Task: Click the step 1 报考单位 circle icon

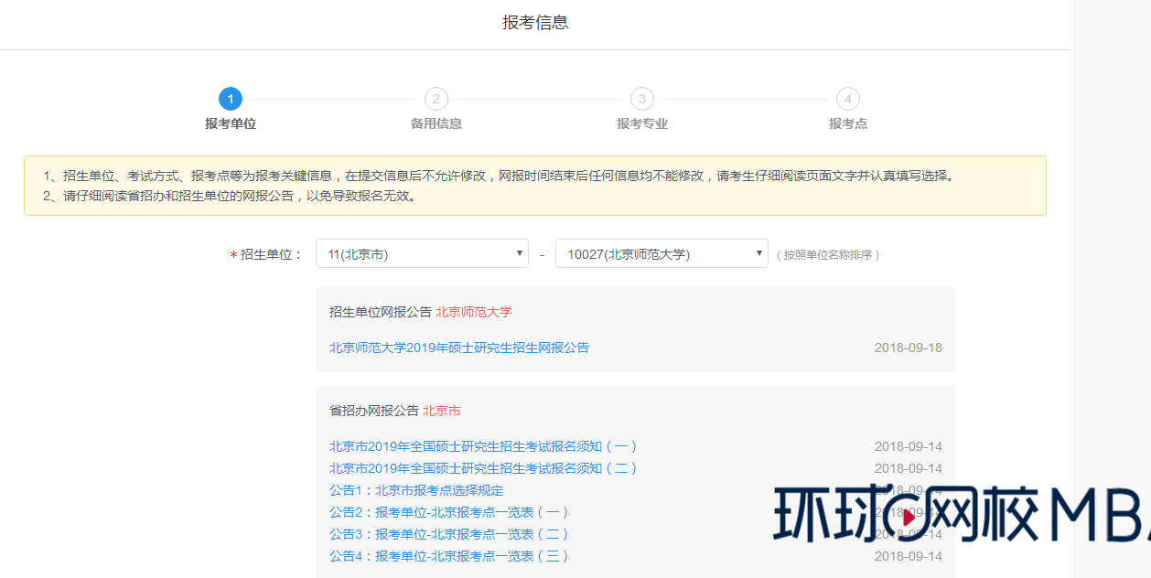Action: point(230,99)
